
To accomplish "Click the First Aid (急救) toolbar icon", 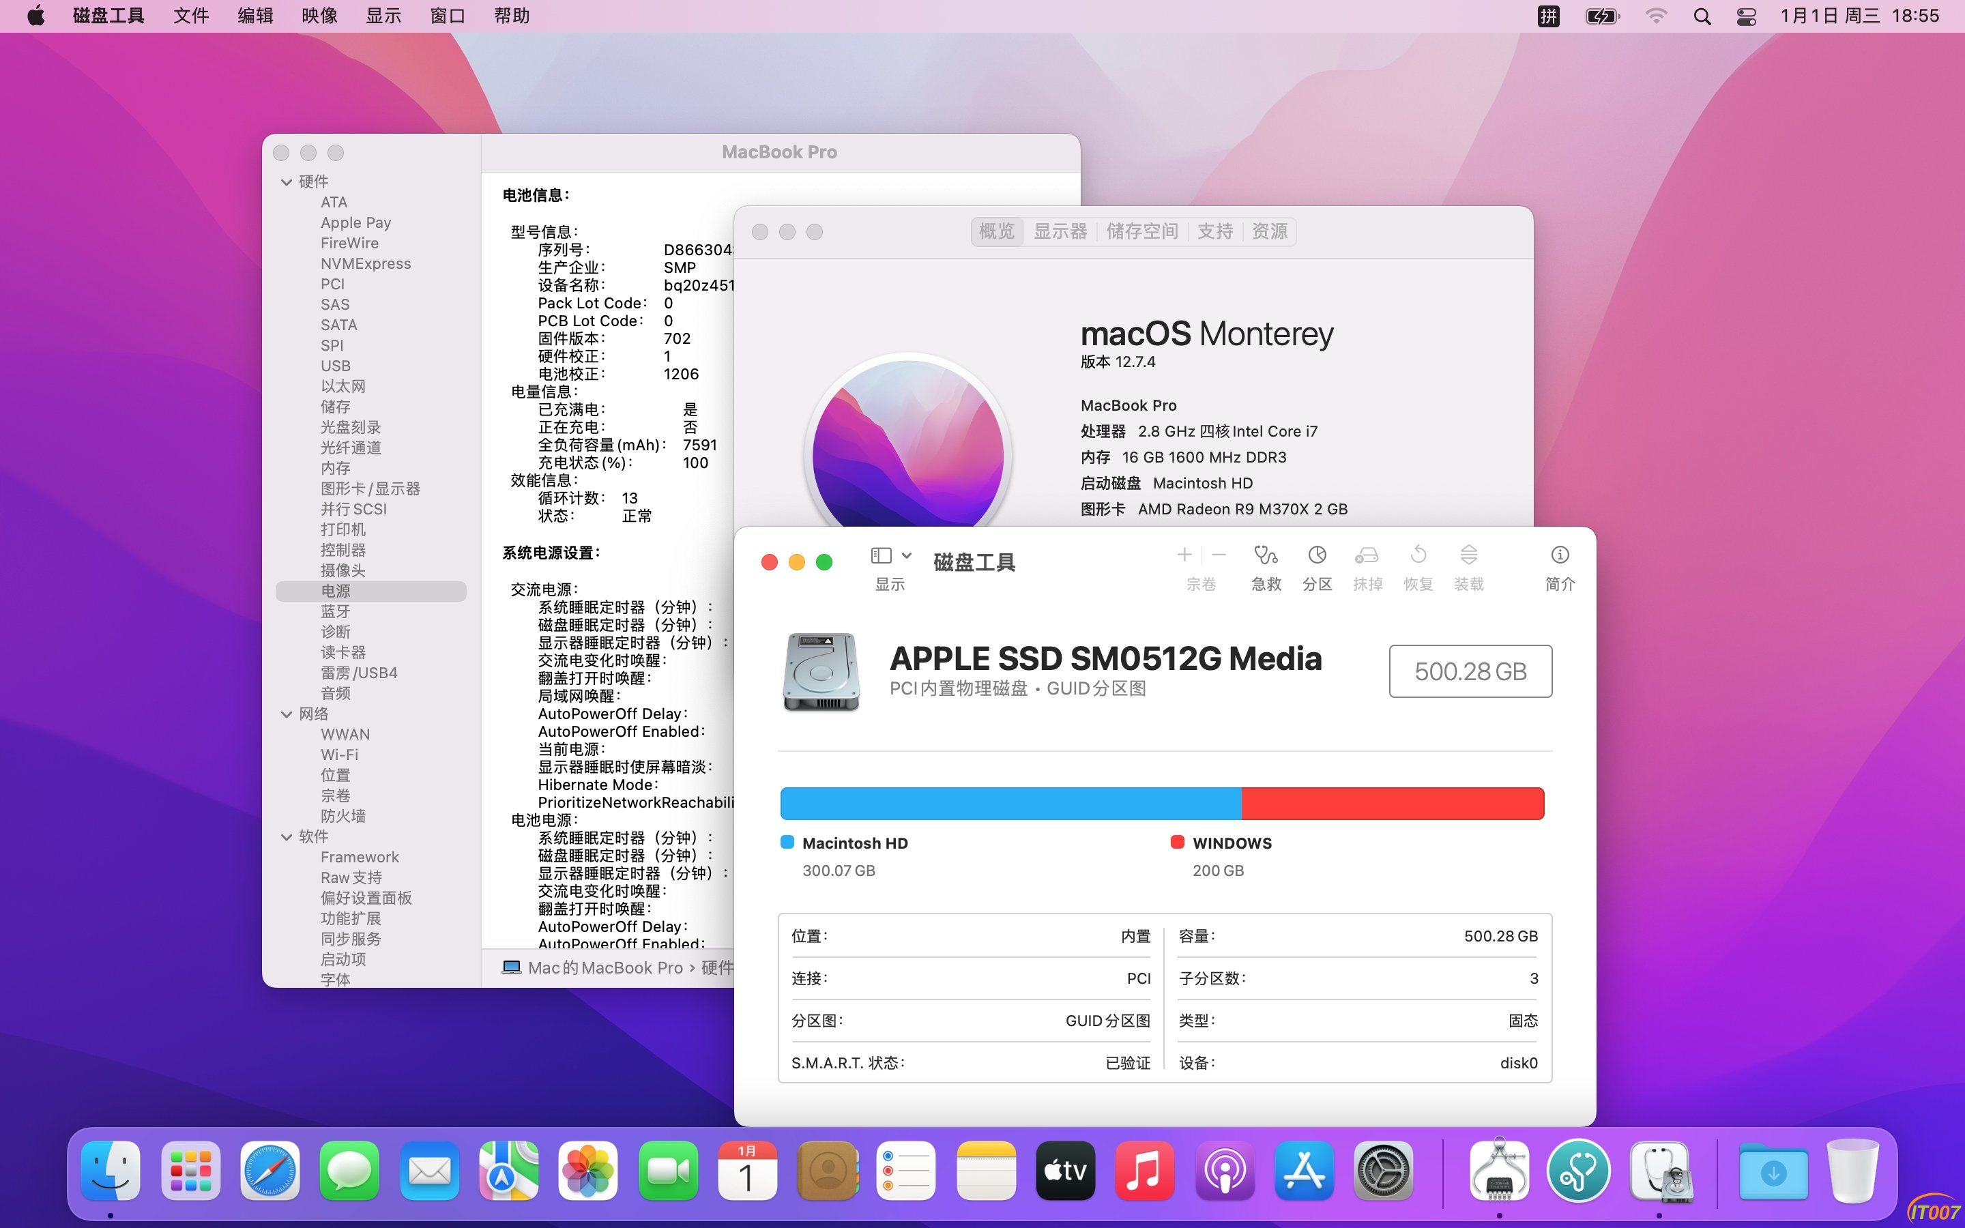I will point(1266,555).
